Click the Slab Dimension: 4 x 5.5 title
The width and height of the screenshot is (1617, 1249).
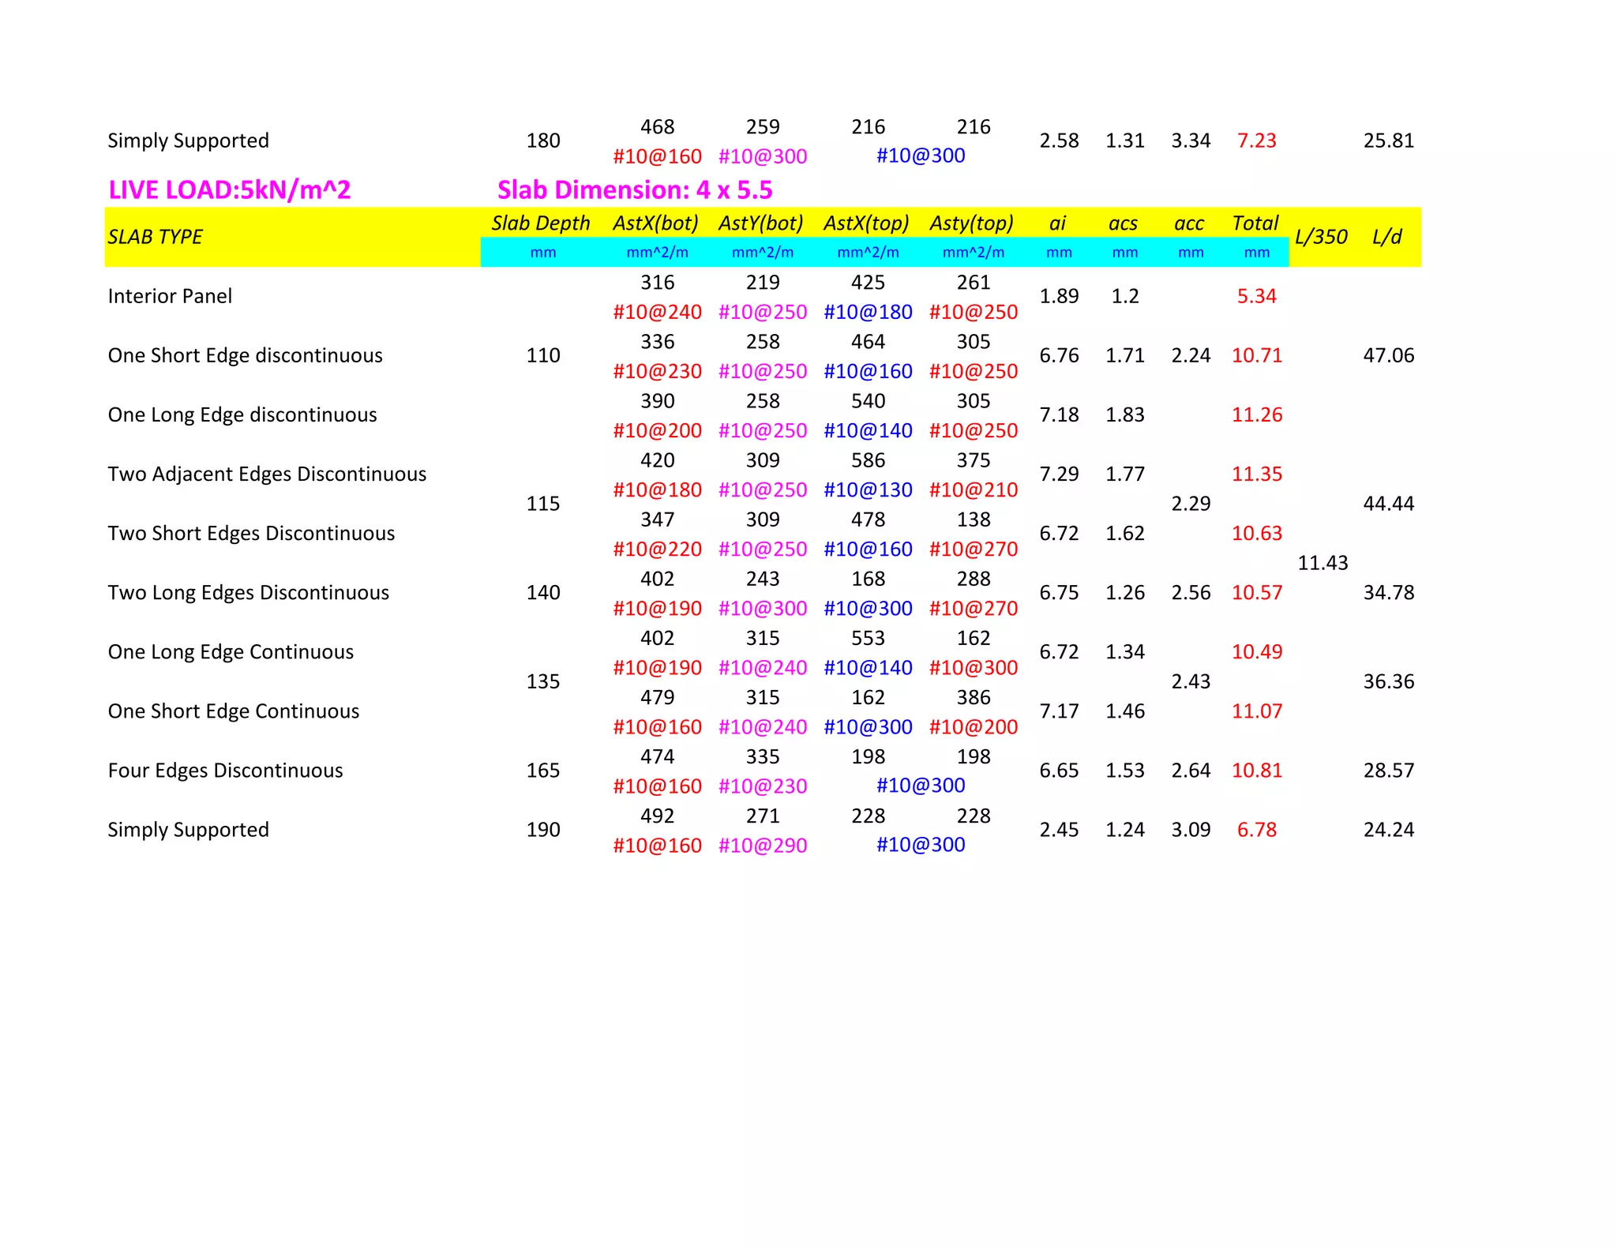tap(634, 190)
